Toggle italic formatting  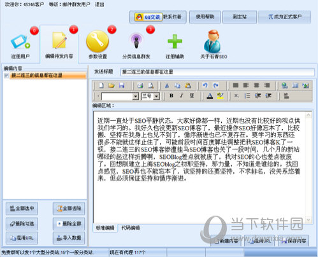pos(182,96)
